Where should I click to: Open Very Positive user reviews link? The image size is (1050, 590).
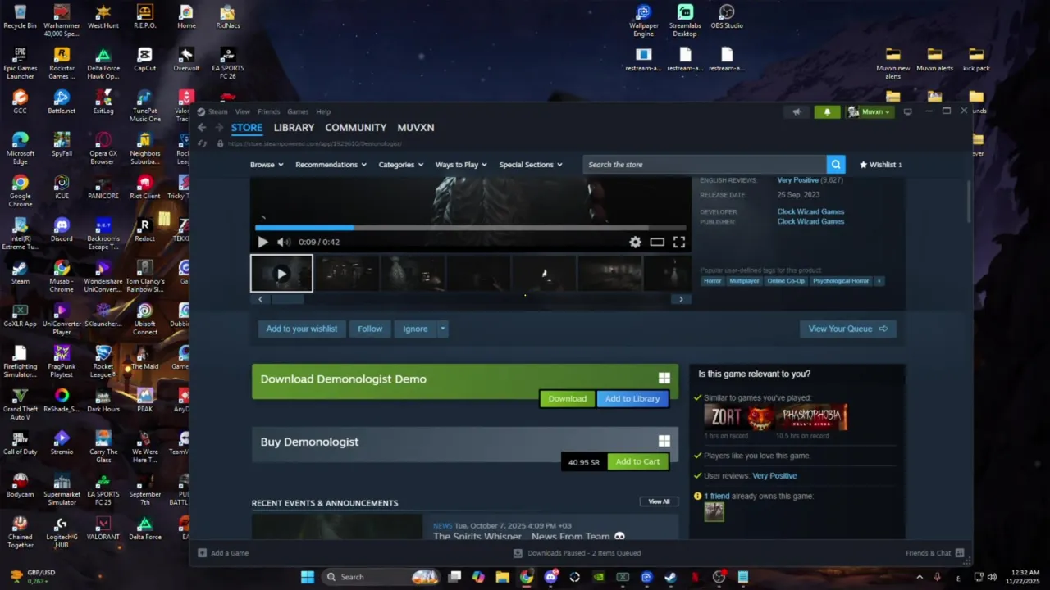point(774,475)
